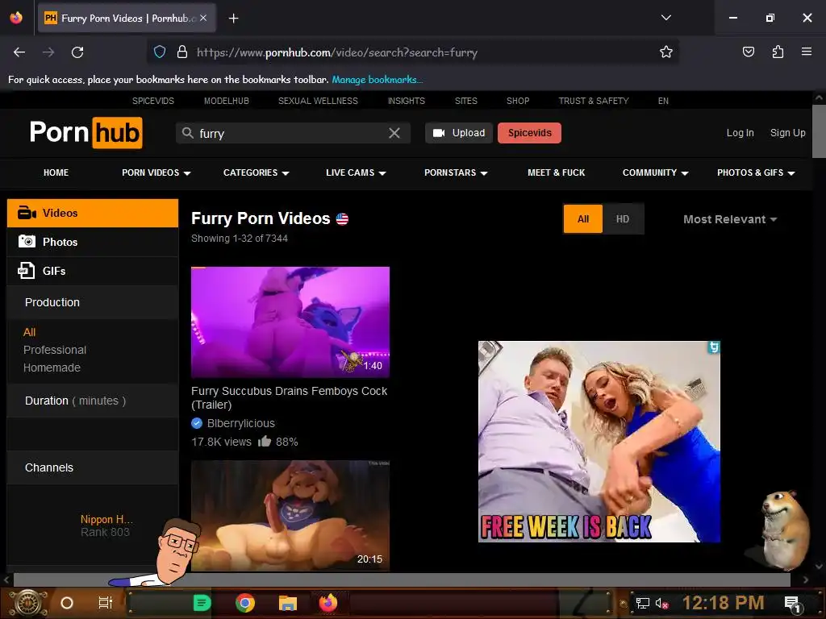Click the ad options icon on the banner corner
Viewport: 826px width, 619px height.
click(x=714, y=347)
